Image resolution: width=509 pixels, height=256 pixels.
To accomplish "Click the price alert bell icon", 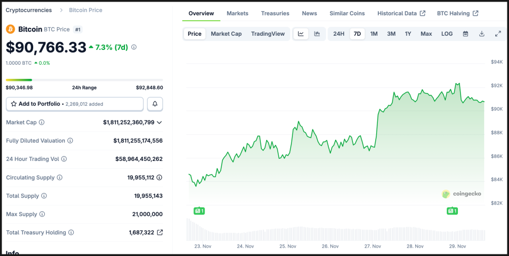I will point(155,104).
